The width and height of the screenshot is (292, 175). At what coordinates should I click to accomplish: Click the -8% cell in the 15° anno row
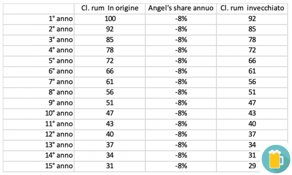pyautogui.click(x=181, y=166)
